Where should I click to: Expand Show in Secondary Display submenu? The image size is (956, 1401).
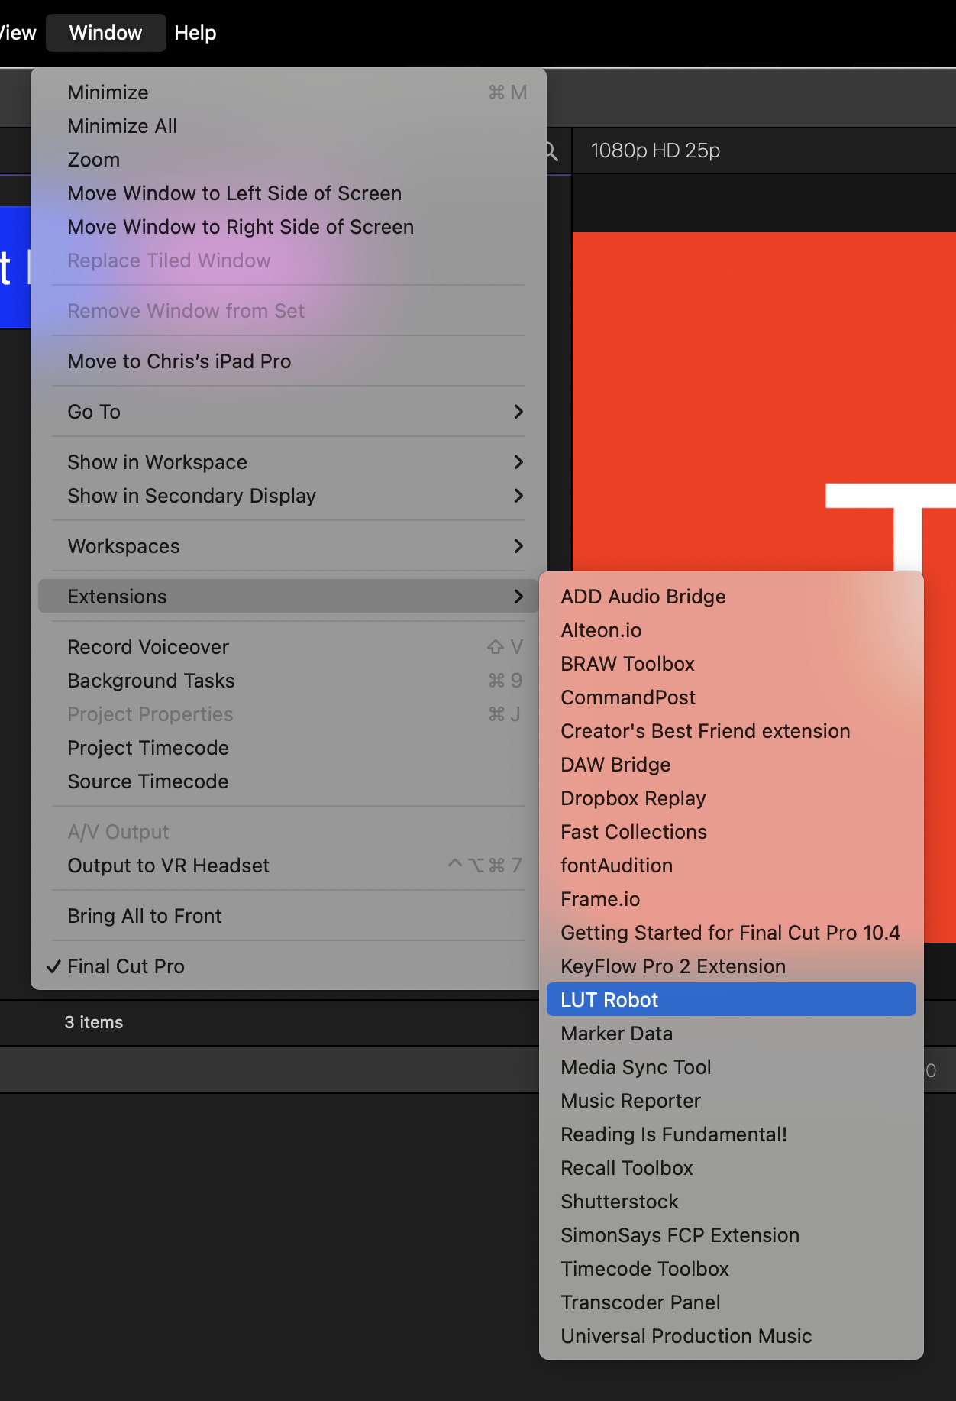coord(518,496)
